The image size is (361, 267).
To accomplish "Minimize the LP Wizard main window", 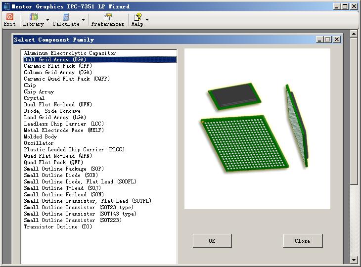I will coord(337,6).
